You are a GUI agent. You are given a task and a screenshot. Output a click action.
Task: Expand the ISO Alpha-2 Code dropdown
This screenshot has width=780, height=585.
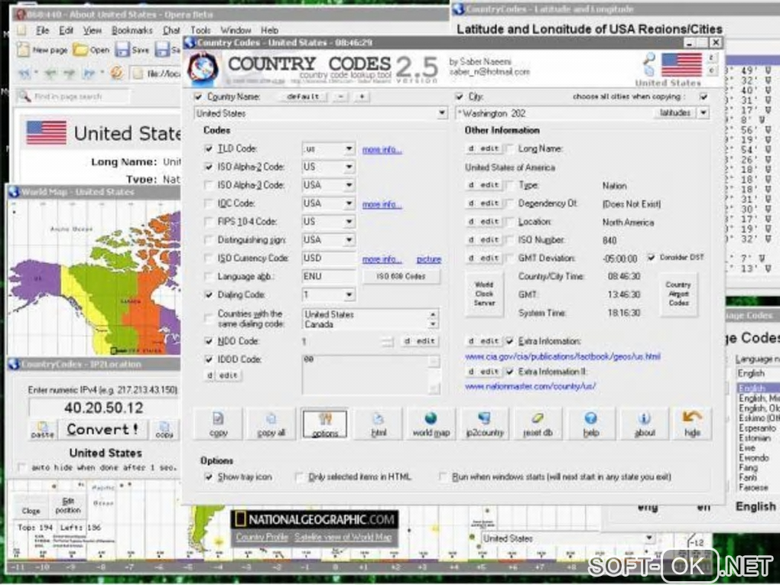[349, 167]
